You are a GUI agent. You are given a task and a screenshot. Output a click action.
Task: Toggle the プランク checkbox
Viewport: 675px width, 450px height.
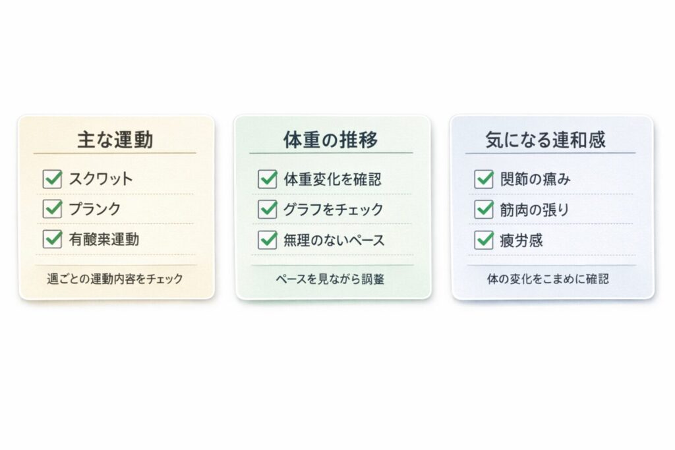[x=52, y=209]
